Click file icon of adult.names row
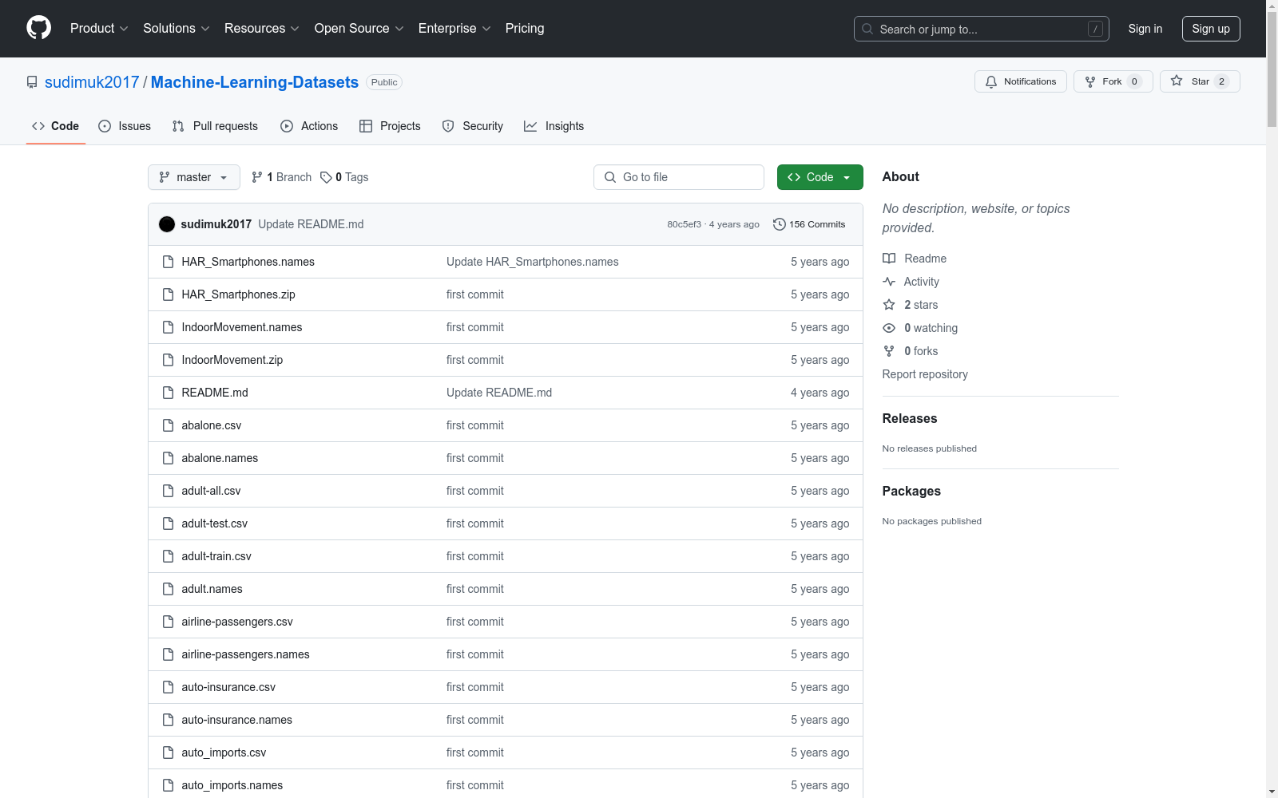 point(168,589)
